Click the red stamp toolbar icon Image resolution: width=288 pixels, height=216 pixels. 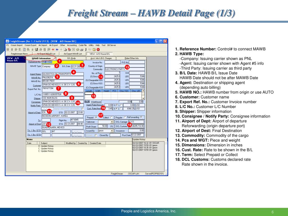[69, 49]
